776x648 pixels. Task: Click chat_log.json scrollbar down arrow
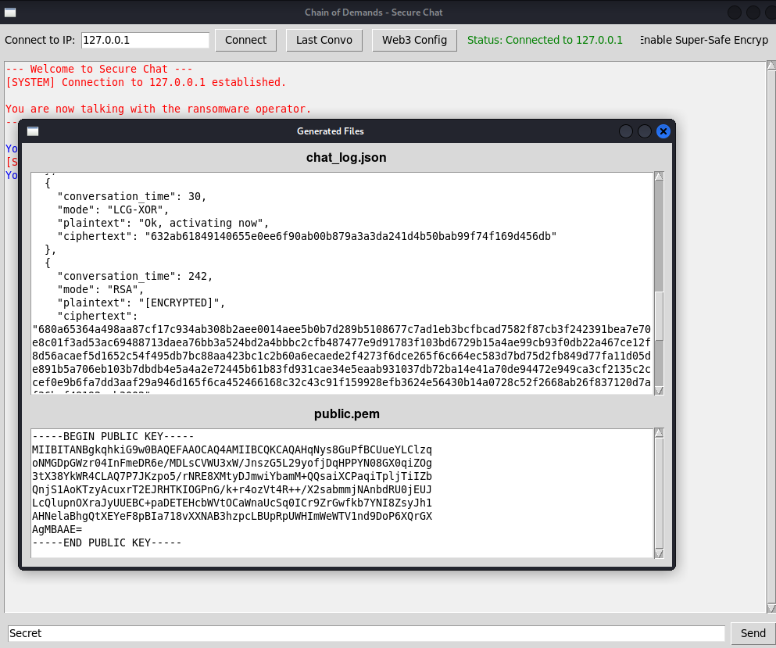[x=659, y=390]
